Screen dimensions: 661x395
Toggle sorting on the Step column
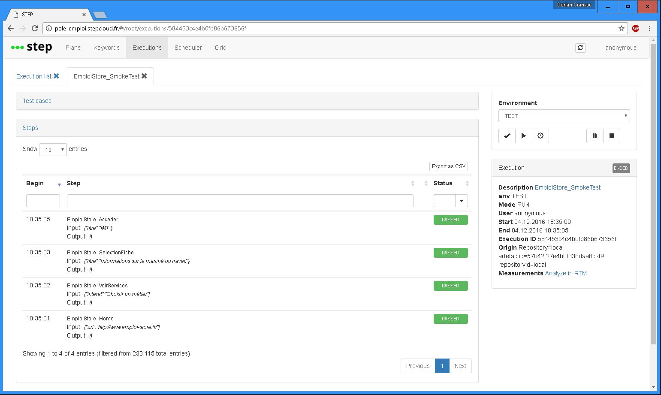pyautogui.click(x=413, y=183)
